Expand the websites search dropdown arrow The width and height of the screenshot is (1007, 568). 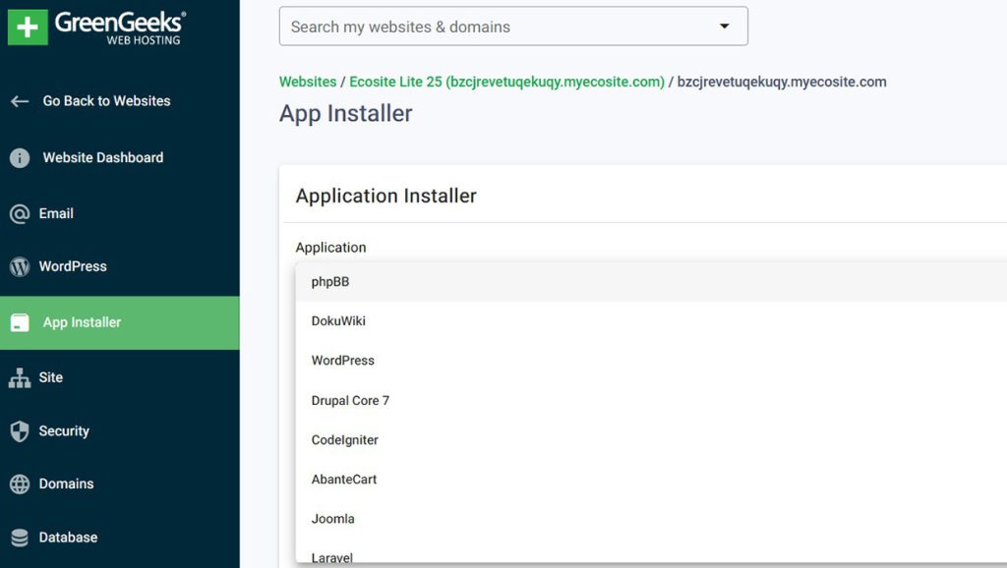(x=725, y=27)
